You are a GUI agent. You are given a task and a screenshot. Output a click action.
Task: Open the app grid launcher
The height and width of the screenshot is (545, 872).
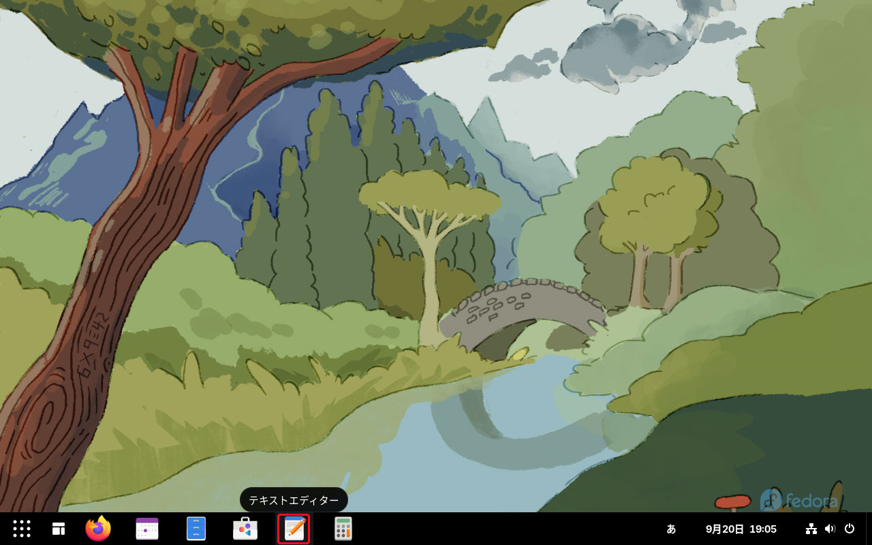tap(22, 529)
